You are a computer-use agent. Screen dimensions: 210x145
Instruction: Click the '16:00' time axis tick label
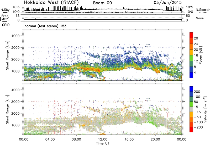(129, 140)
